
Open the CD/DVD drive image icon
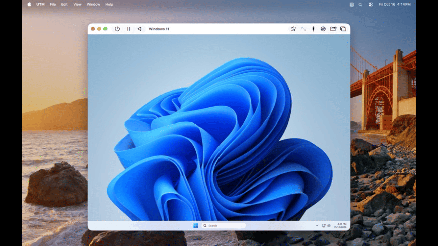coord(323,29)
